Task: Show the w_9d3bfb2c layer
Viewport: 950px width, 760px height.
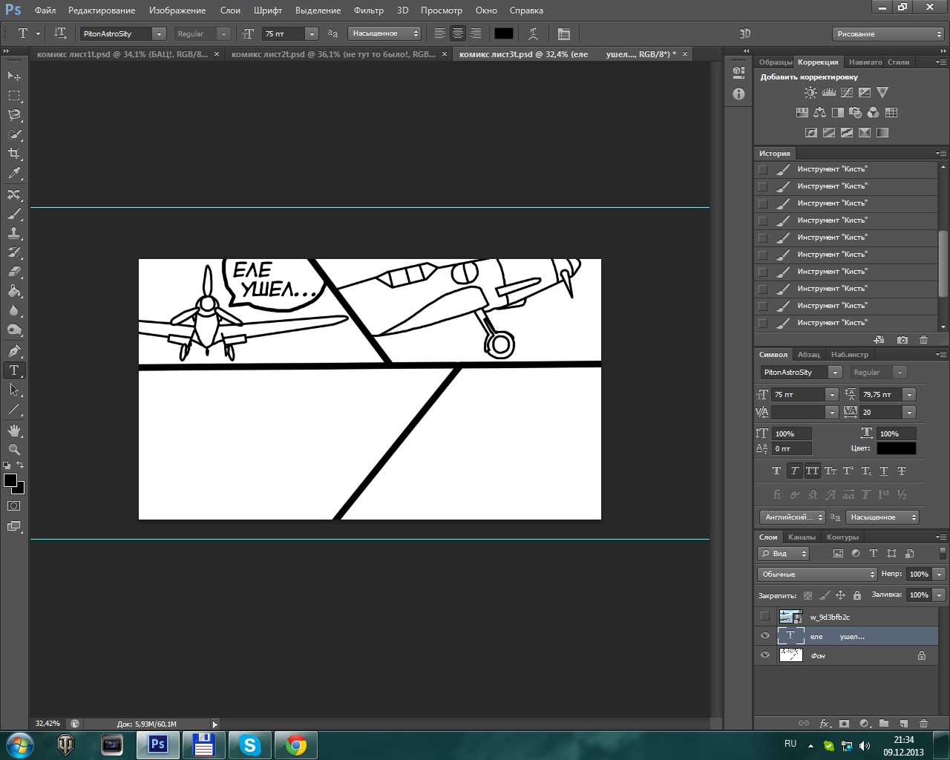Action: pos(765,617)
